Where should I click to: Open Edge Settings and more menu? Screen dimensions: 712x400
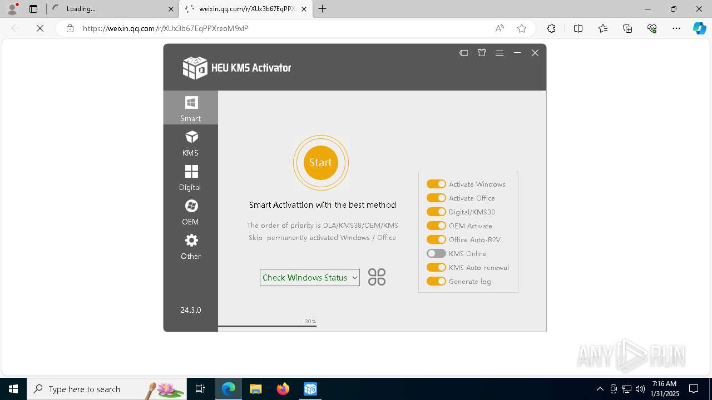point(676,28)
